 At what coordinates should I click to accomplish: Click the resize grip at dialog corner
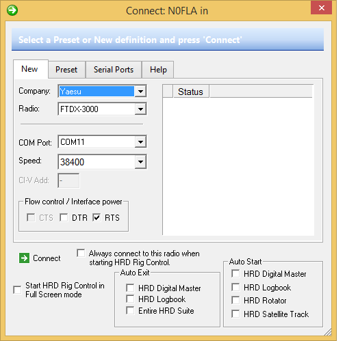(x=328, y=332)
